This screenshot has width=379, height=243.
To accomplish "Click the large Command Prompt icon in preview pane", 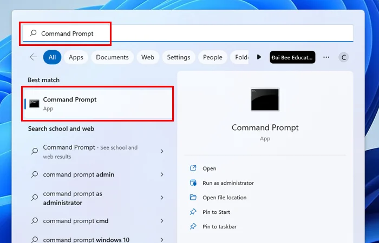I will point(265,99).
